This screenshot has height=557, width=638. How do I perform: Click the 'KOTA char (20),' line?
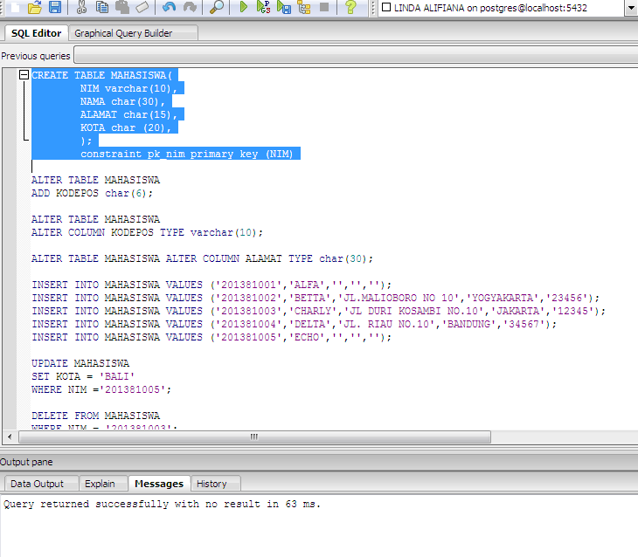point(125,127)
